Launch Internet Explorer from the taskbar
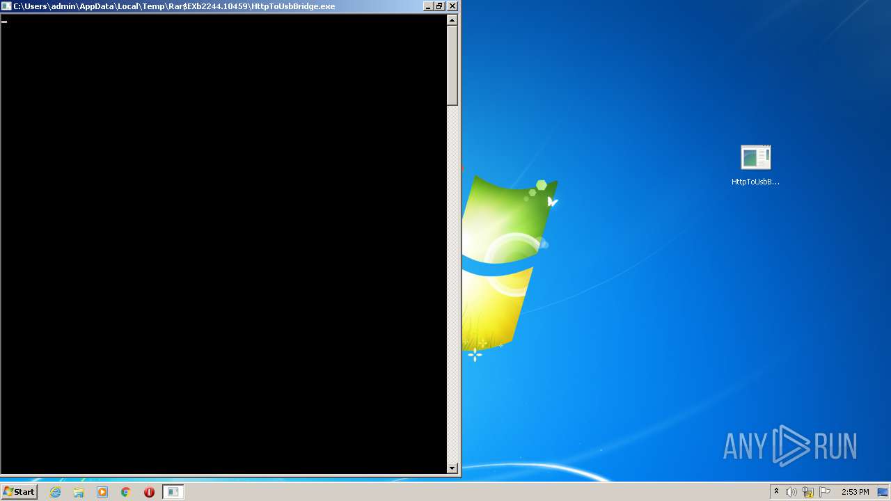This screenshot has height=501, width=891. click(56, 492)
